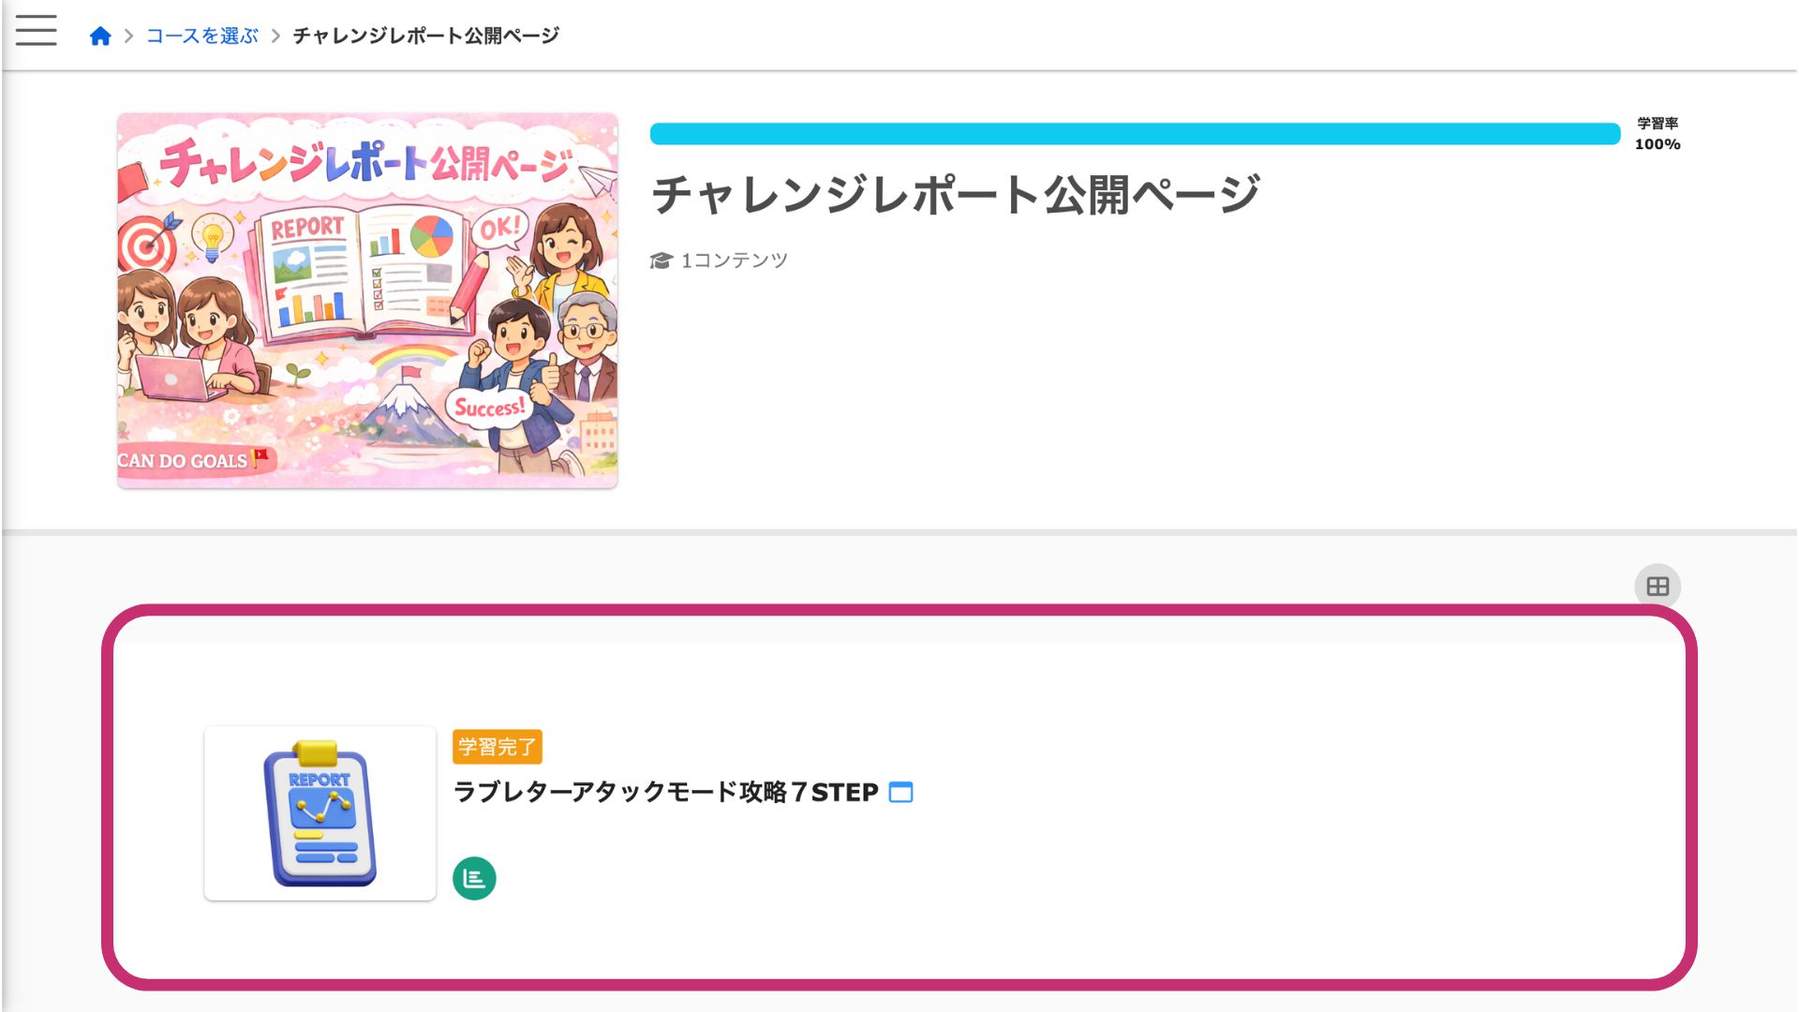Open the hamburger navigation menu

tap(36, 31)
